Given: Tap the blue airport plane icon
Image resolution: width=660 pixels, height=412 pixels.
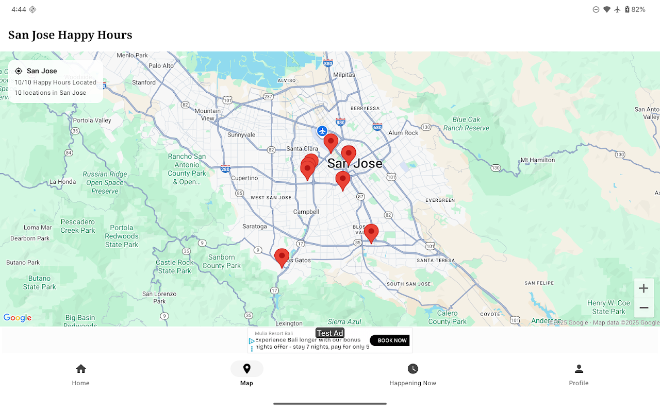Looking at the screenshot, I should coord(322,131).
